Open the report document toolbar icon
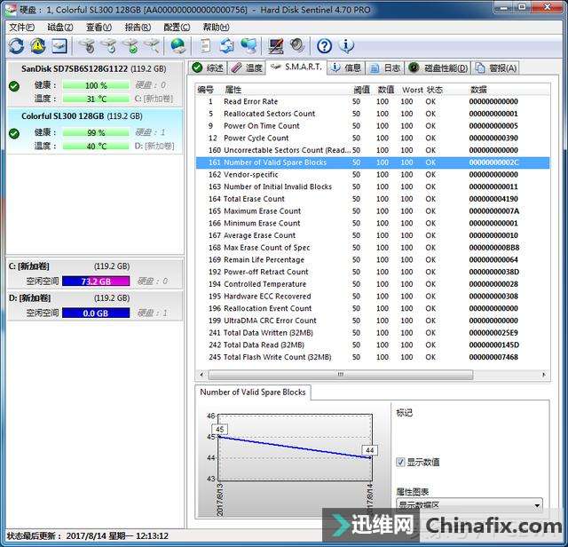Screen dimensions: 568x547 pos(205,45)
